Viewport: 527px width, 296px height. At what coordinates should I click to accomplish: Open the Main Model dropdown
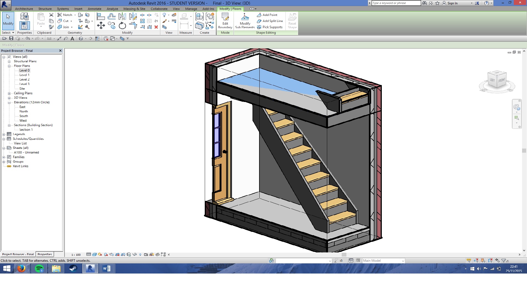(403, 261)
